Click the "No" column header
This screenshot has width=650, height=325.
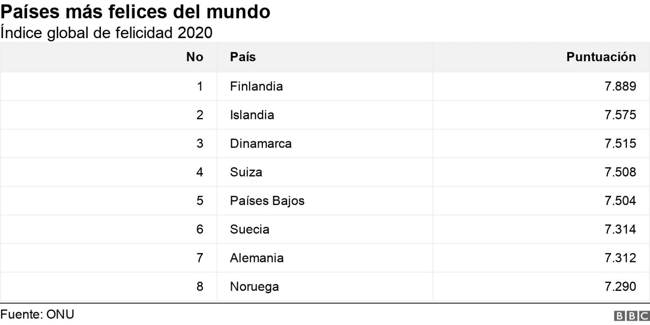pos(195,57)
